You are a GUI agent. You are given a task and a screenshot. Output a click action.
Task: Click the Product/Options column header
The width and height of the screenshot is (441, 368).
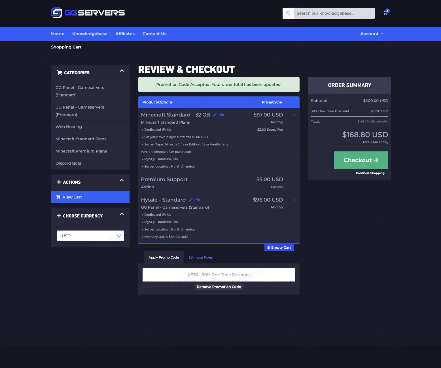pyautogui.click(x=157, y=102)
